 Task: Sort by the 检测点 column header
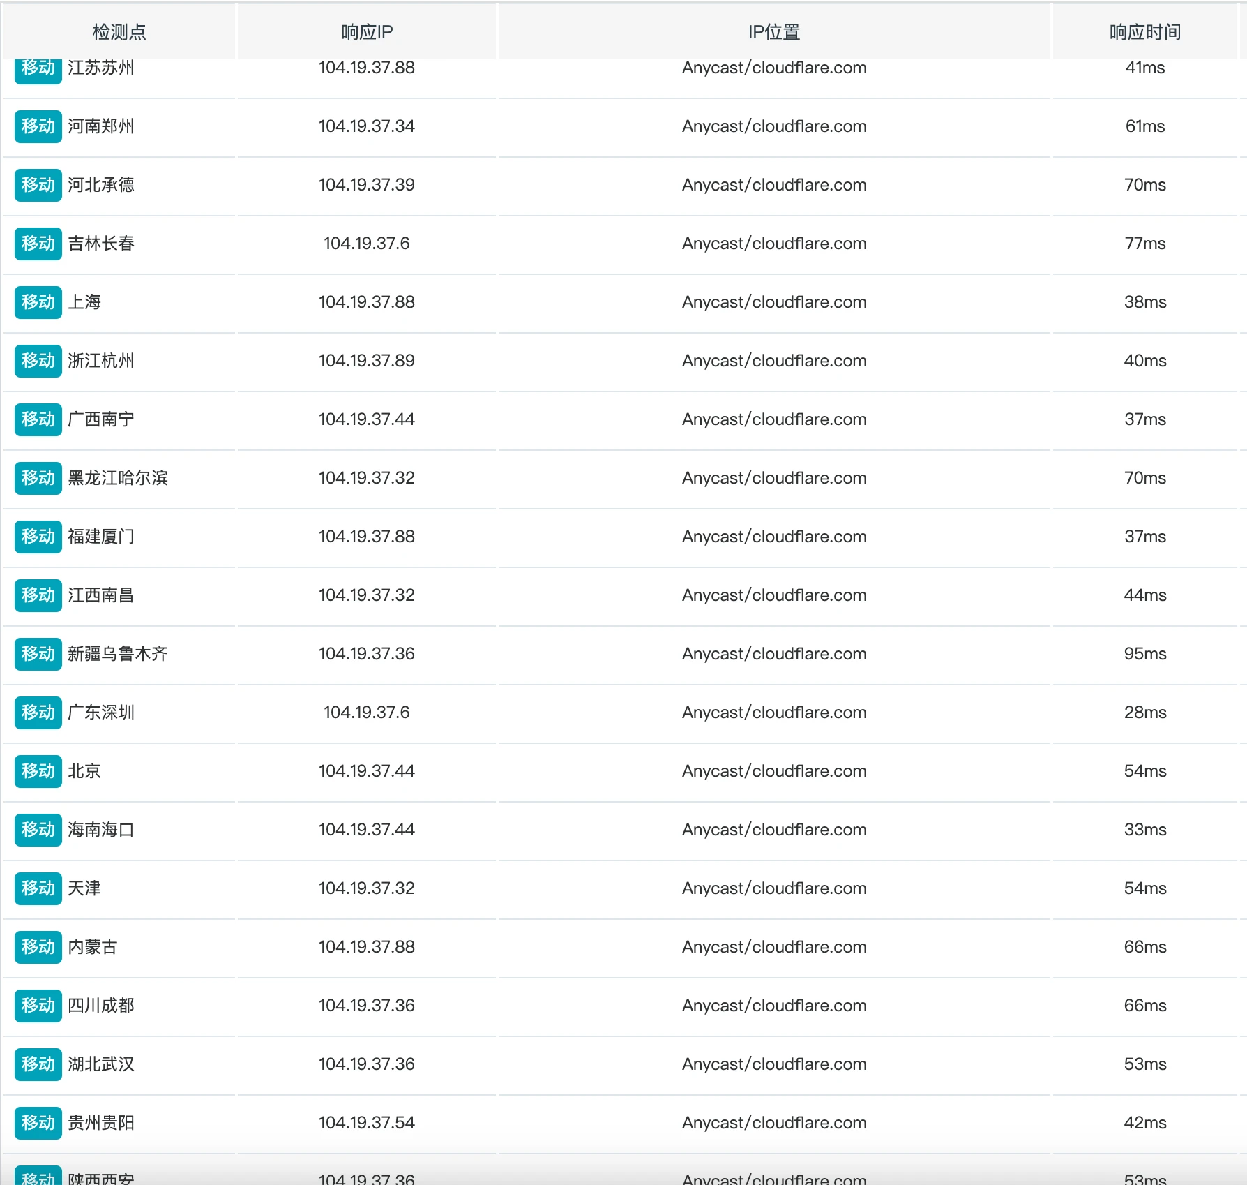[x=119, y=32]
